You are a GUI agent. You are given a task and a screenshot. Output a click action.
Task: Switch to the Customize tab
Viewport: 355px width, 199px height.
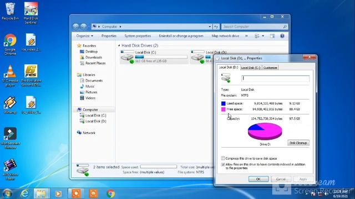tap(270, 67)
